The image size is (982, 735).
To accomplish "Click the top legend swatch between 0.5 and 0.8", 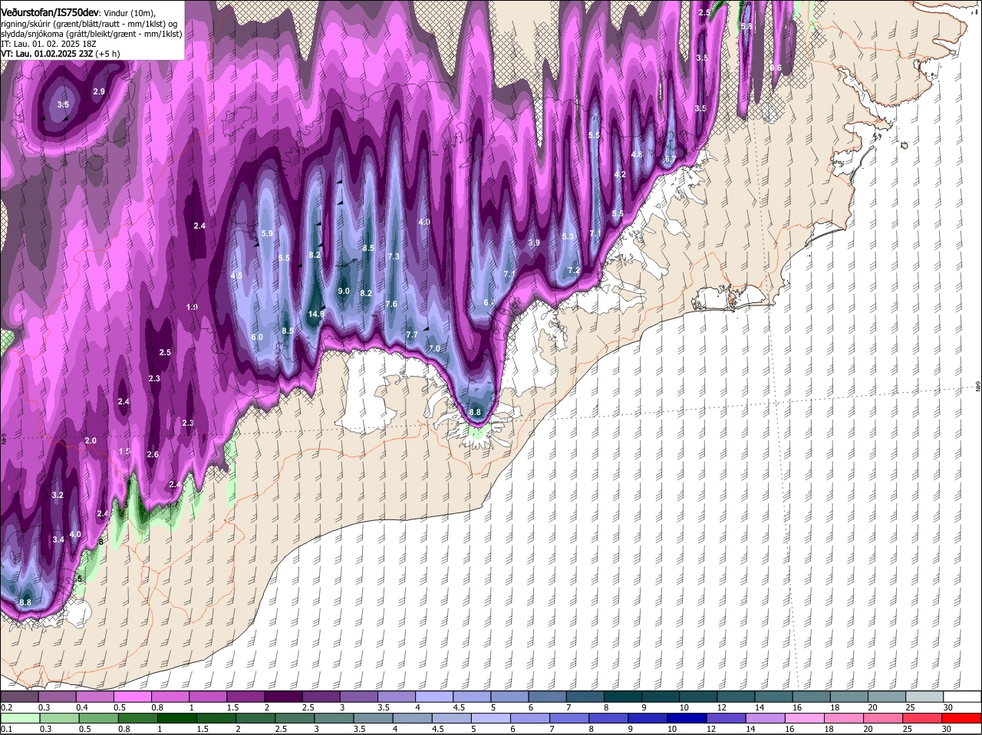I will tap(133, 697).
